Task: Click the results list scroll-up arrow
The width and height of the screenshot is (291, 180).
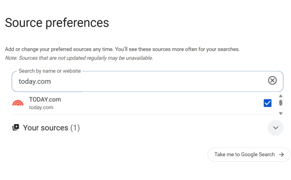Action: 281,96
